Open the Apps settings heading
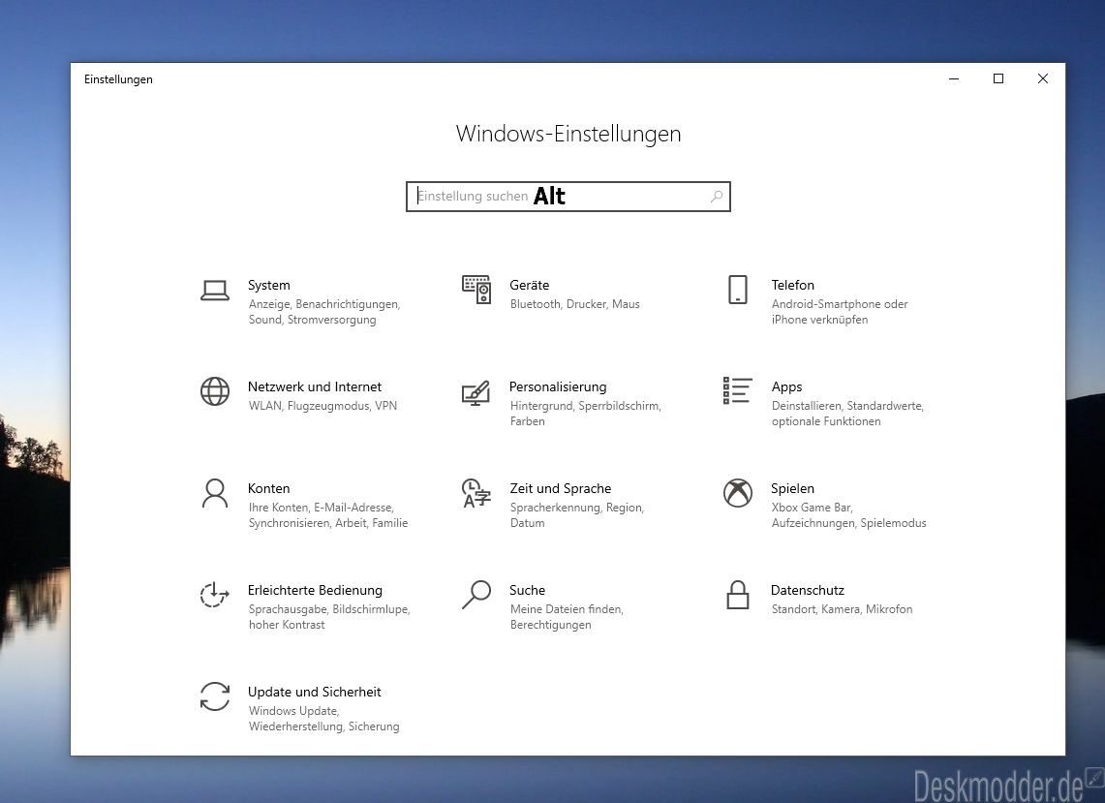The width and height of the screenshot is (1105, 803). coord(786,387)
